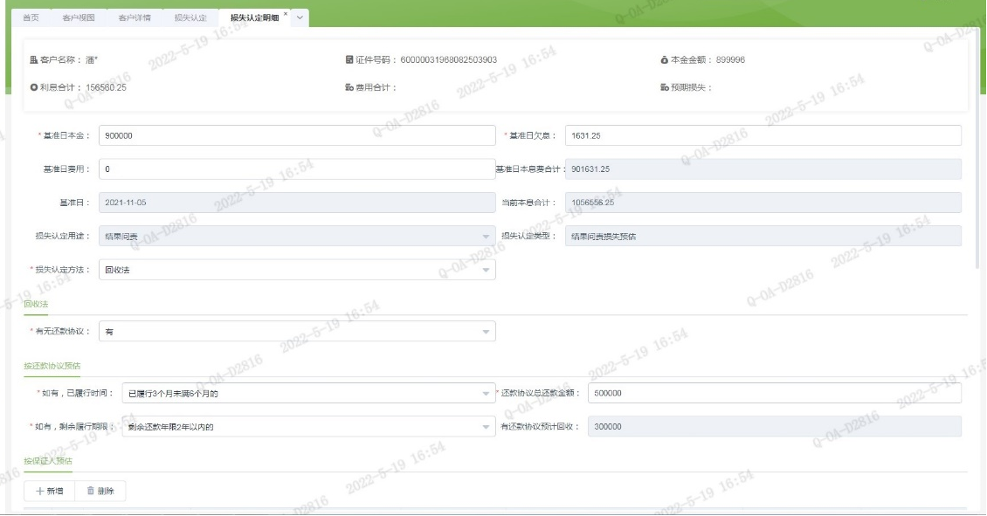Image resolution: width=987 pixels, height=516 pixels.
Task: Switch to the 首页 tab
Action: click(x=31, y=17)
